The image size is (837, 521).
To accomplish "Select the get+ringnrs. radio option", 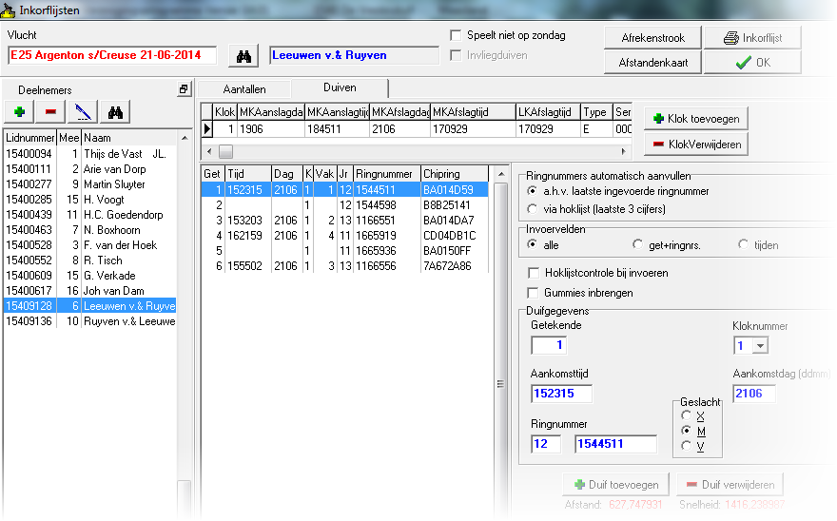I will [637, 244].
